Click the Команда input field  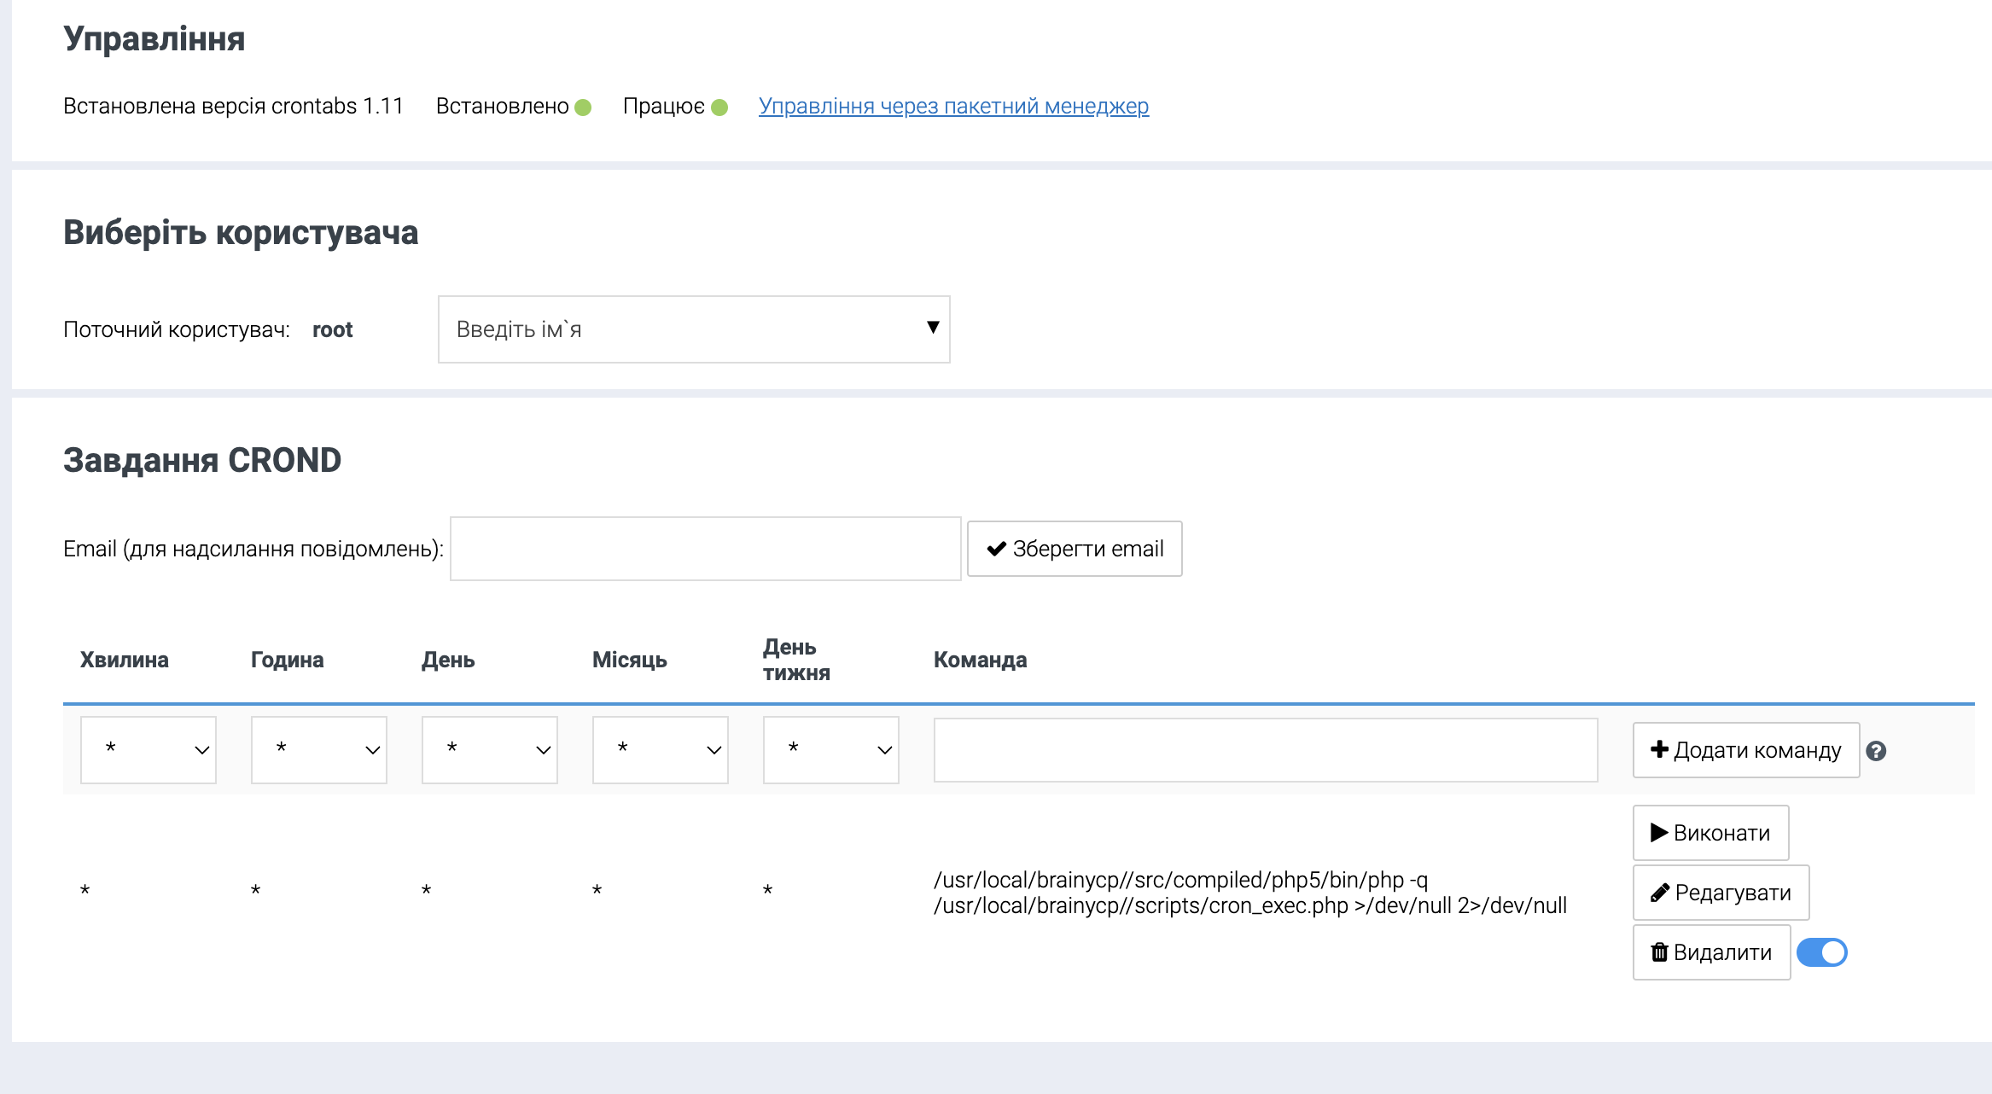[1265, 750]
